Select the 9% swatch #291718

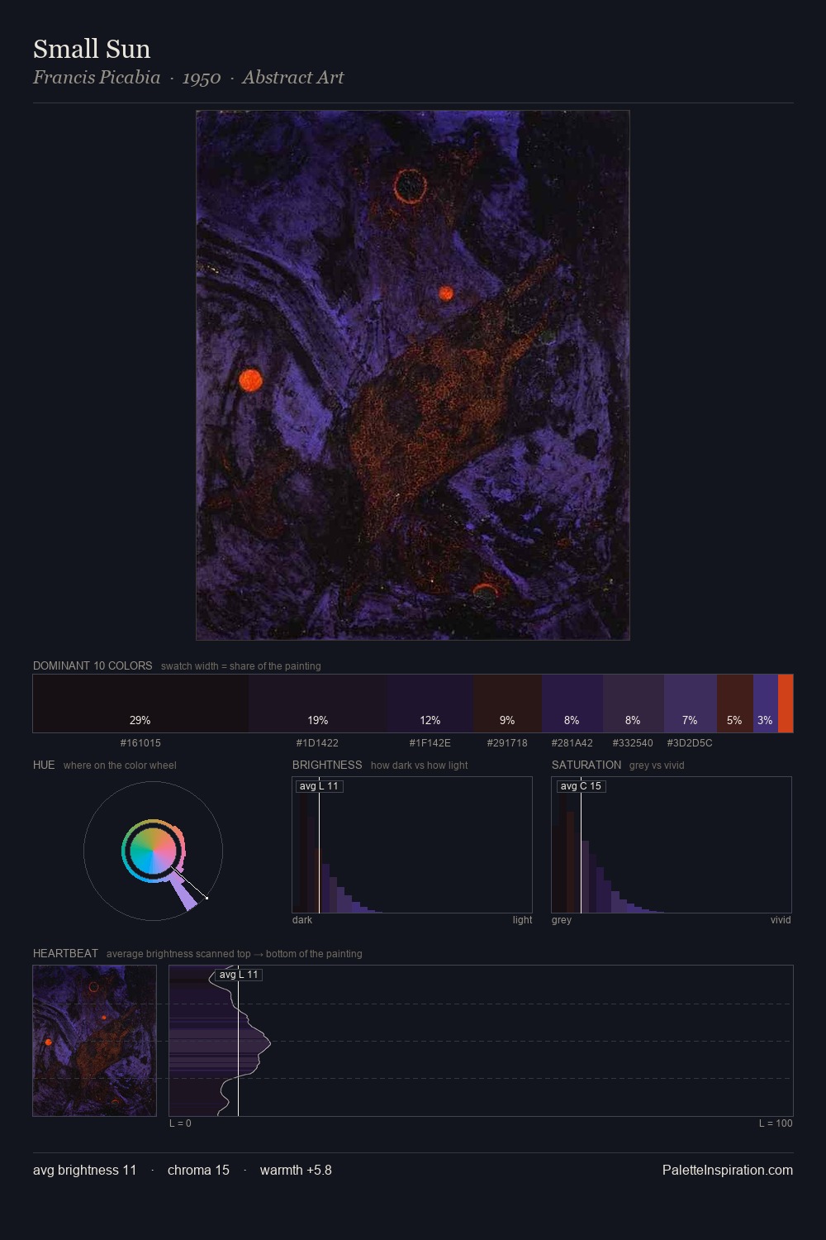click(x=508, y=703)
